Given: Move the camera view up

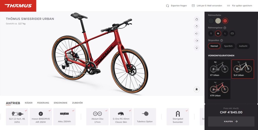Looking at the screenshot, I should click(197, 26).
